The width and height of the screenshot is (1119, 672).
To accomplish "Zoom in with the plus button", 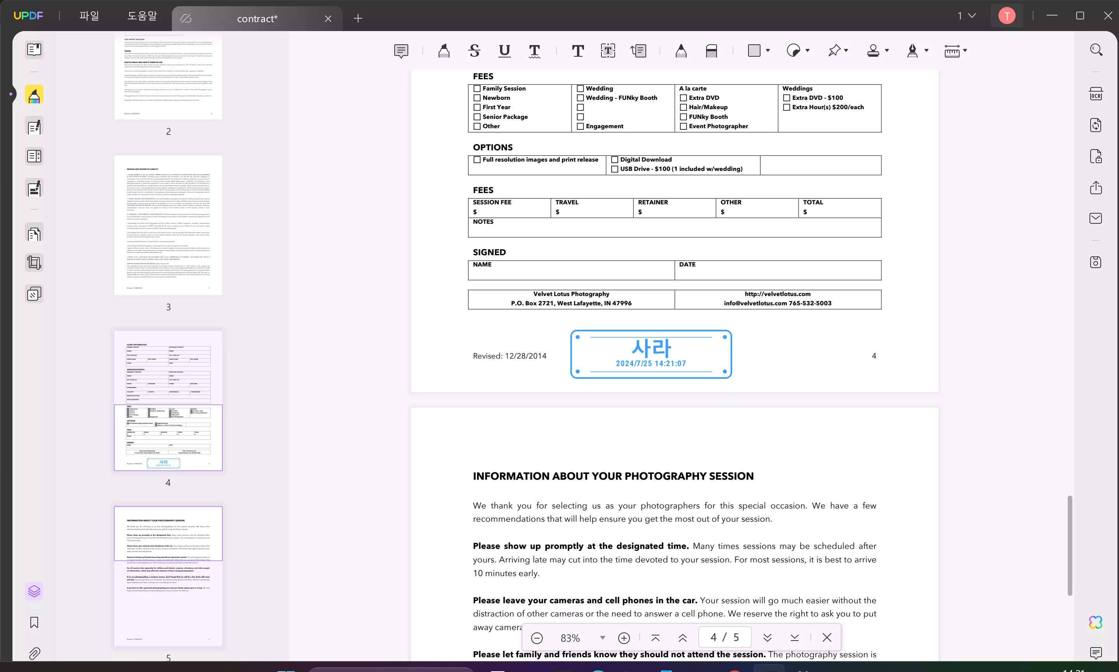I will click(x=624, y=637).
